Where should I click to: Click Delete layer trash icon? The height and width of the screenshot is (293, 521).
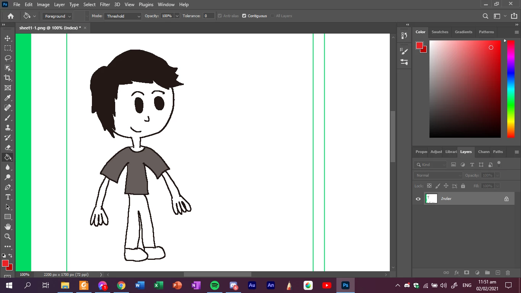click(x=508, y=273)
